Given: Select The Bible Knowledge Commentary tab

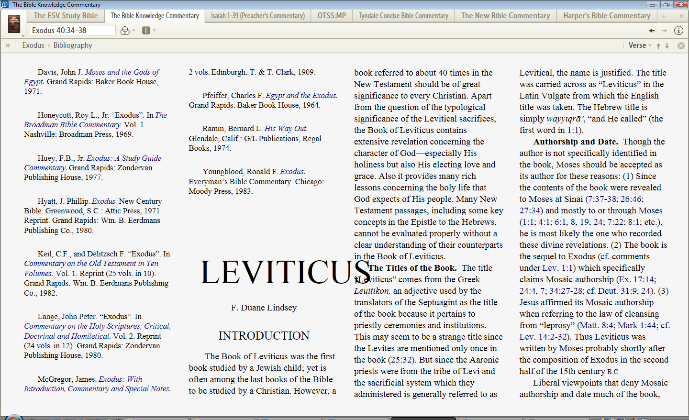Looking at the screenshot, I should tap(155, 16).
